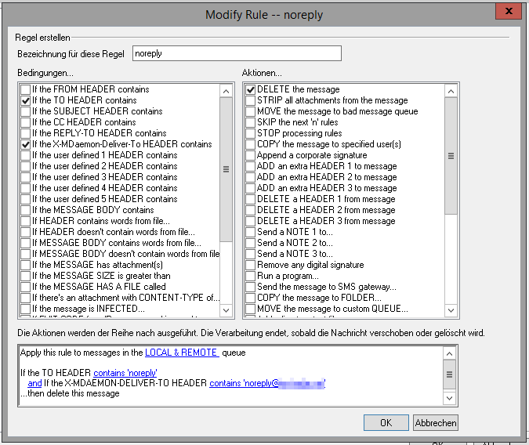Click the rule name input field

coord(236,53)
